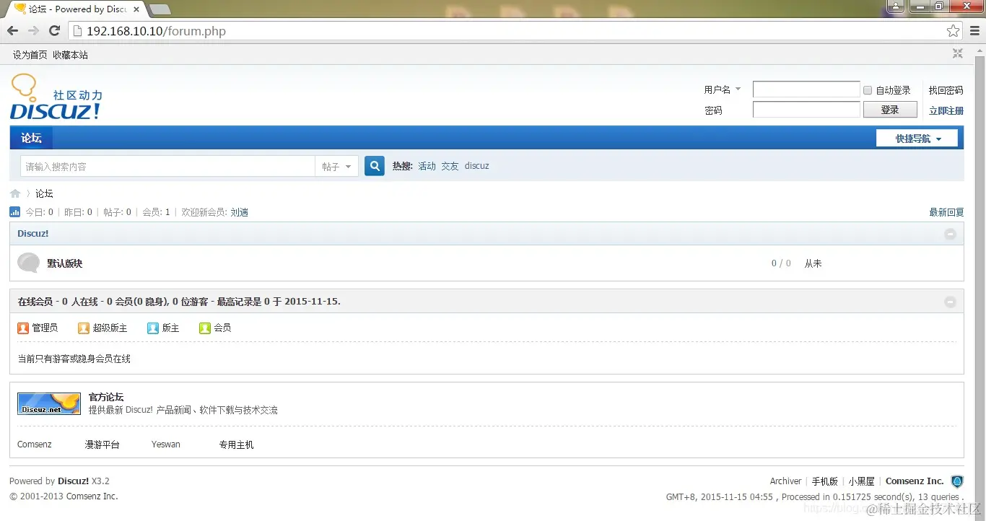Expand the 快捷导航 menu
Viewport: 986px width, 521px height.
click(917, 138)
